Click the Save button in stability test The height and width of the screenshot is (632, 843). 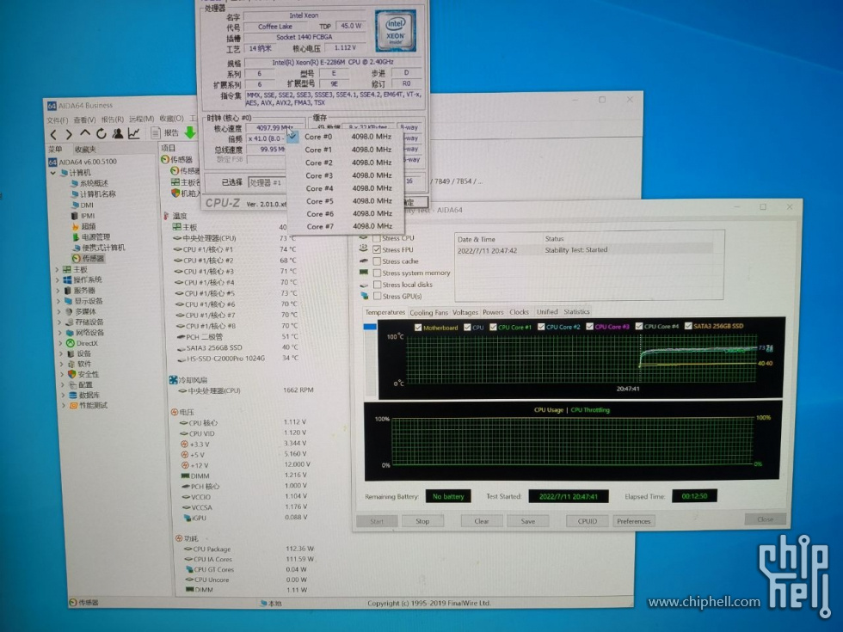coord(528,521)
